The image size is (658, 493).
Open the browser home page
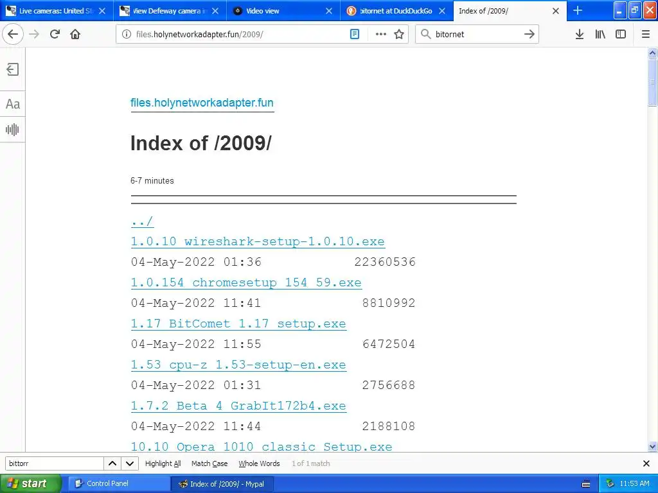coord(75,34)
